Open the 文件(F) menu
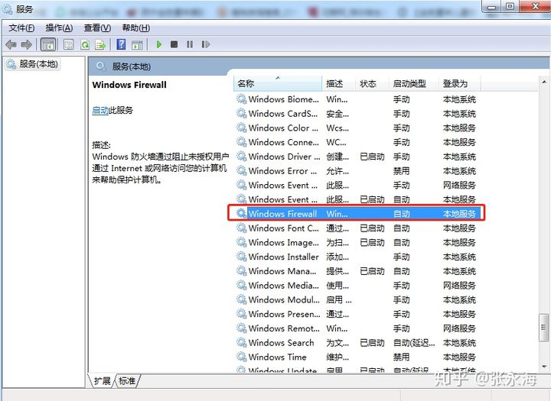 click(22, 28)
